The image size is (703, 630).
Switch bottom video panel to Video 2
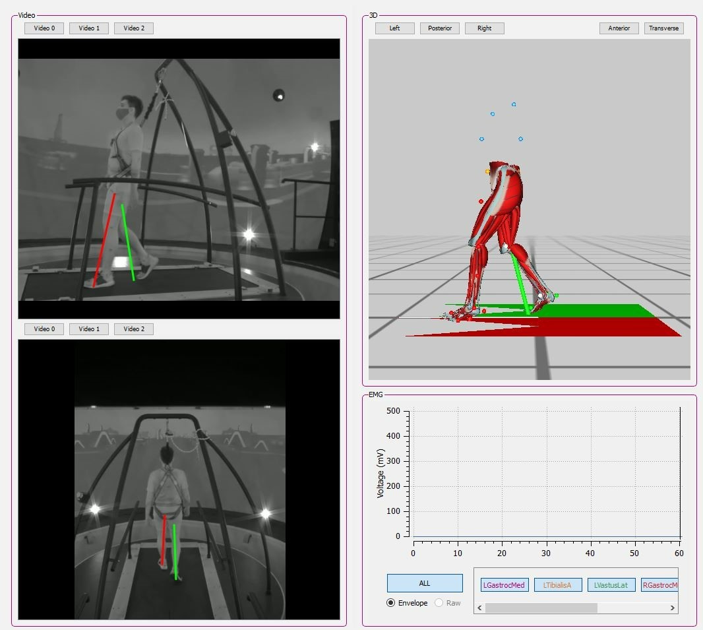click(134, 329)
